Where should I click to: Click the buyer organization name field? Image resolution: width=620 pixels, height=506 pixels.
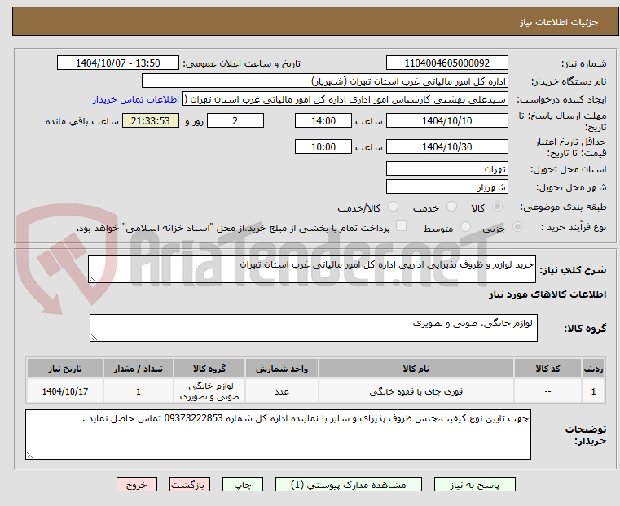[324, 81]
